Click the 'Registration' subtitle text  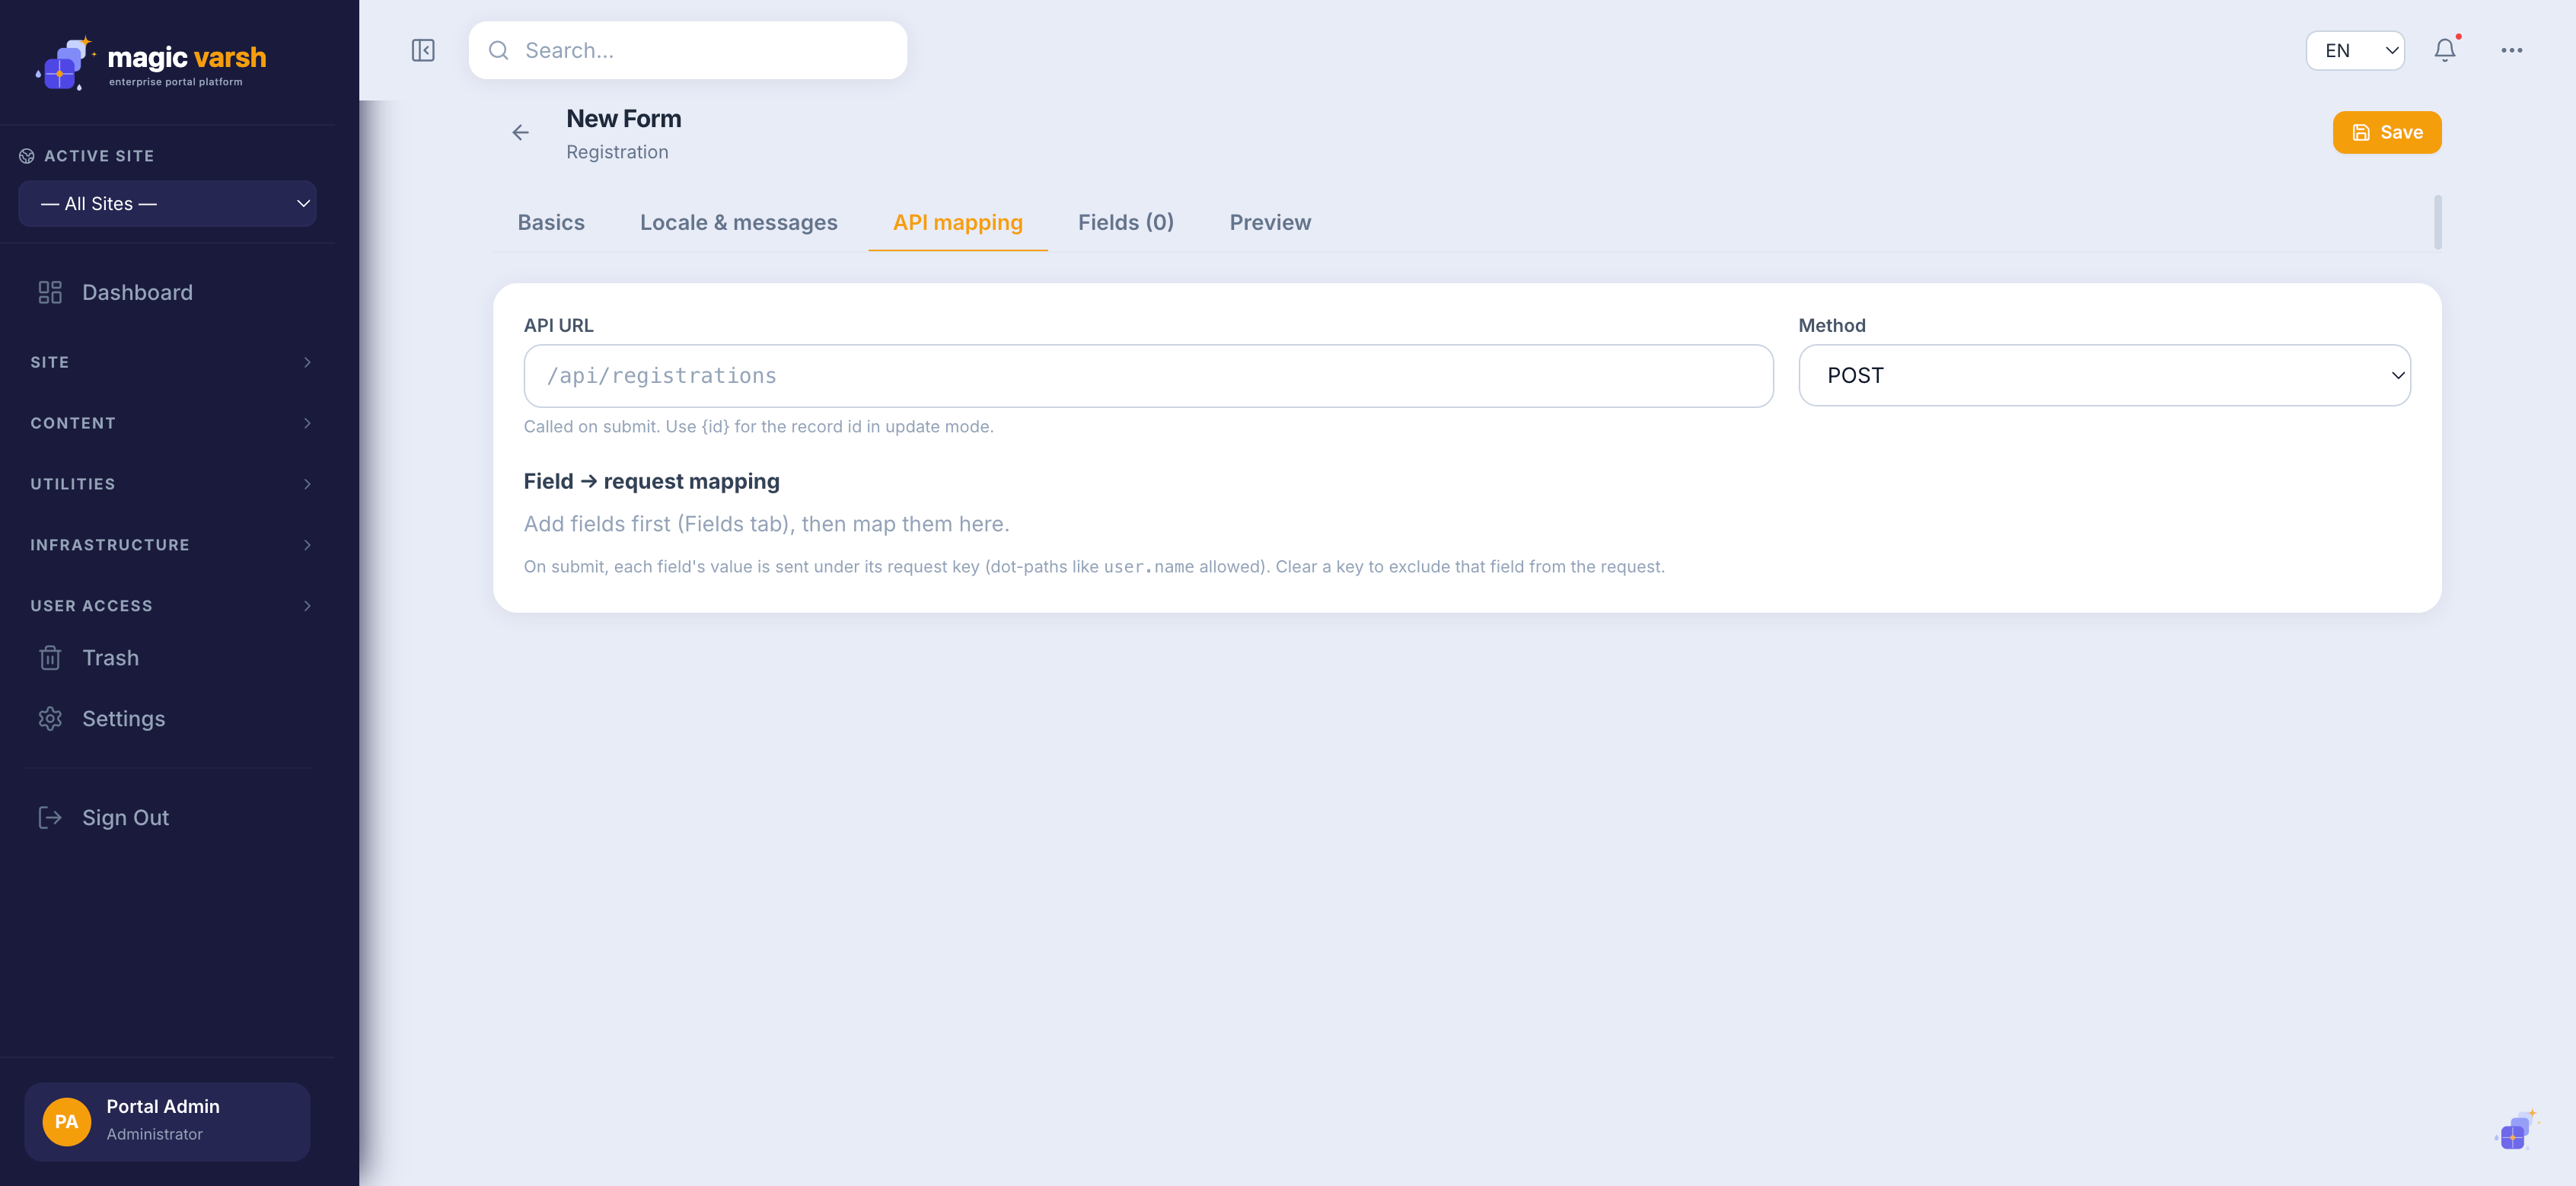(617, 152)
